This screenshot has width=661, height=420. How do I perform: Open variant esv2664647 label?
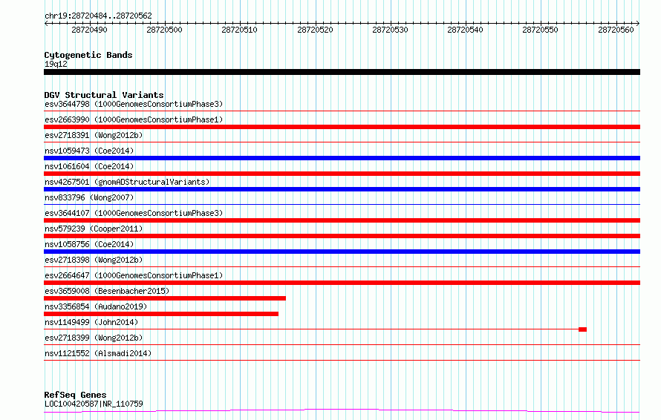pyautogui.click(x=134, y=275)
